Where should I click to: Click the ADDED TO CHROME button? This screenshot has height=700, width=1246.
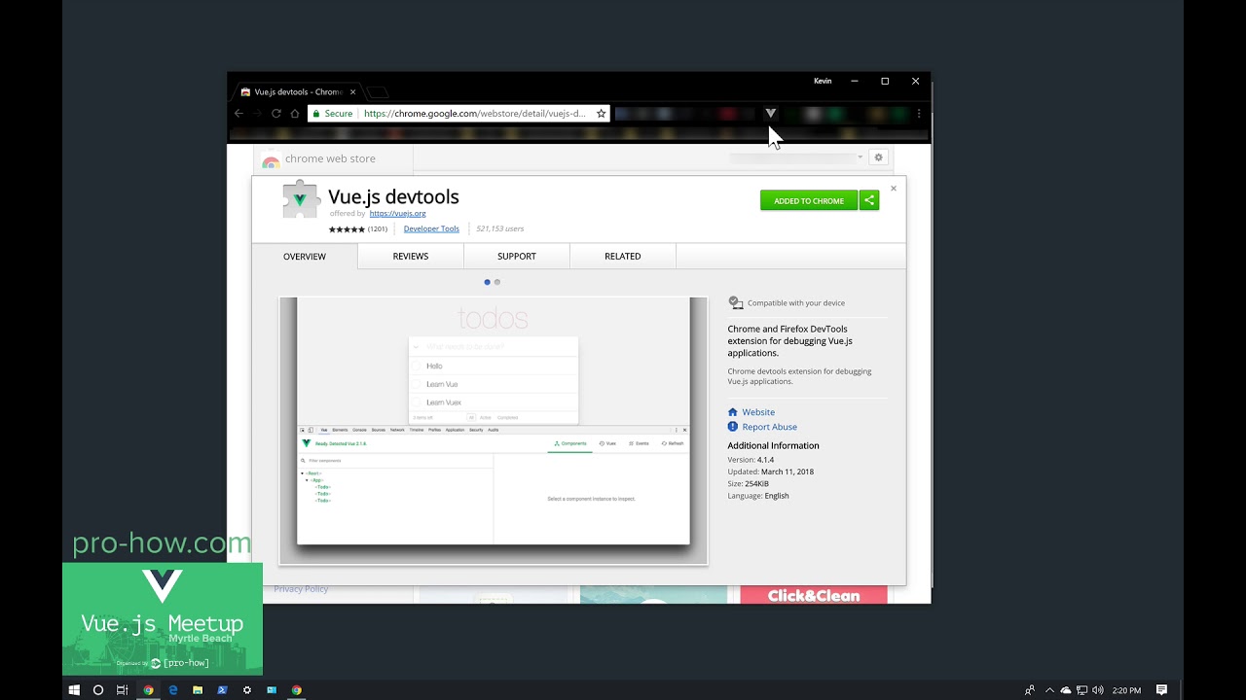tap(809, 200)
